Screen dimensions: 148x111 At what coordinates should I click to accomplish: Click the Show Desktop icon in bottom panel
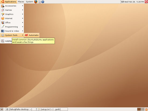[2, 109]
